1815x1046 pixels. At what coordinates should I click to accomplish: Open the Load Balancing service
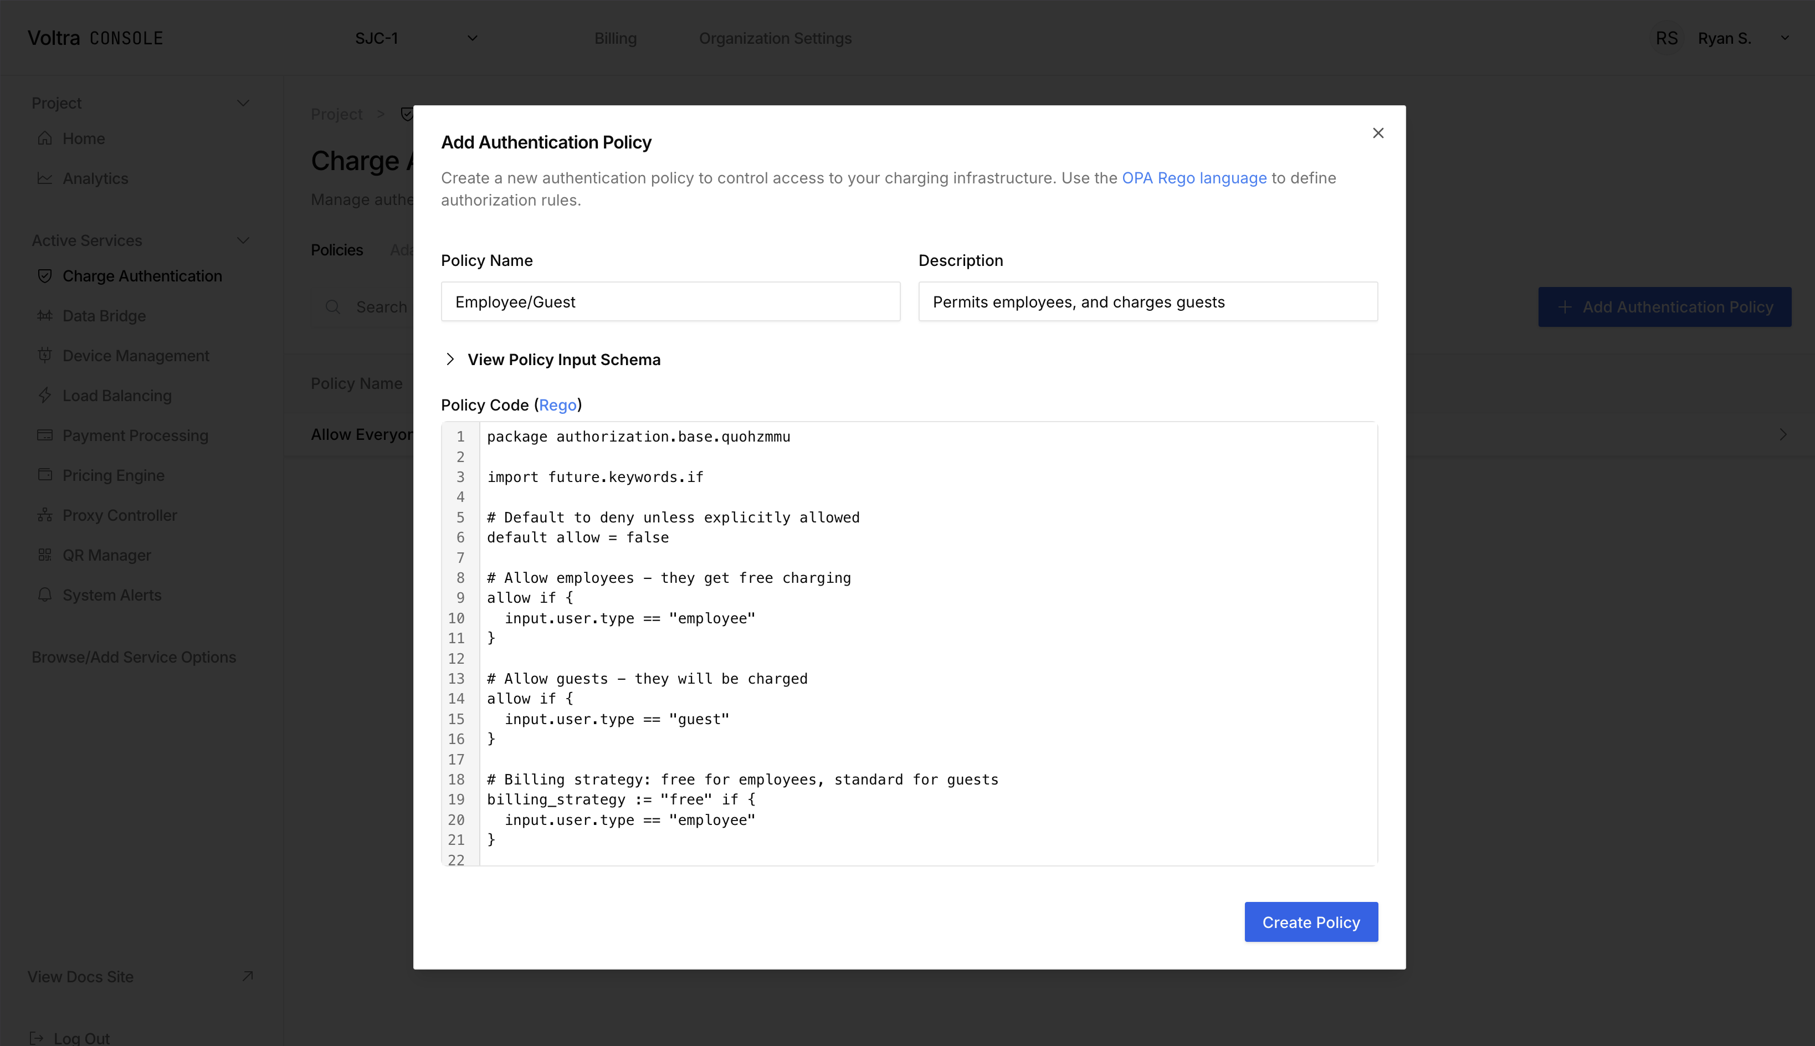[x=116, y=395]
